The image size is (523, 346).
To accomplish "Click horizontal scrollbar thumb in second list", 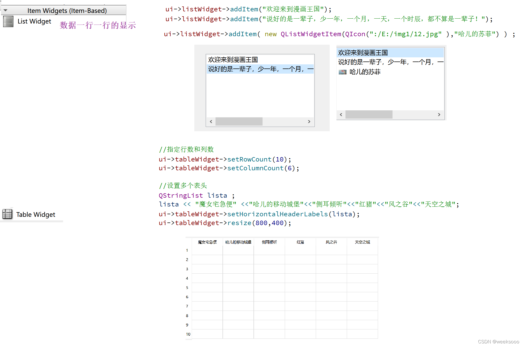I will pos(369,114).
